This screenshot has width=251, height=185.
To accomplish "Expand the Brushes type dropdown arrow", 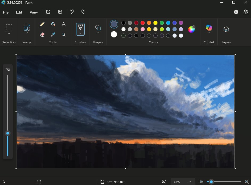I will click(x=80, y=33).
